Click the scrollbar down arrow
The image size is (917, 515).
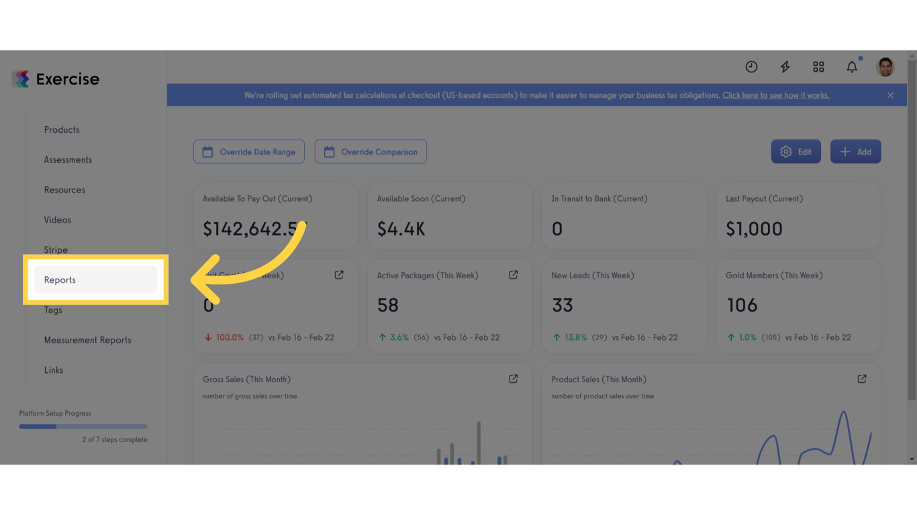click(x=912, y=459)
